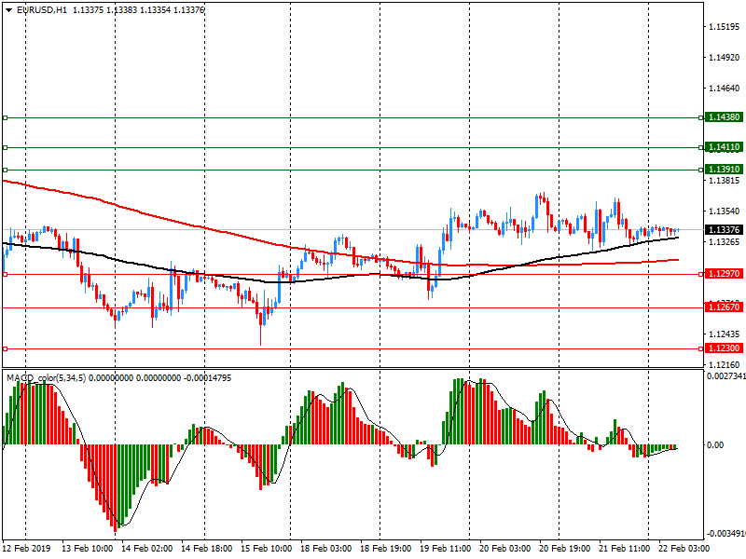Click the left handle of the 1.14380 line
The width and height of the screenshot is (746, 559).
tap(5, 117)
